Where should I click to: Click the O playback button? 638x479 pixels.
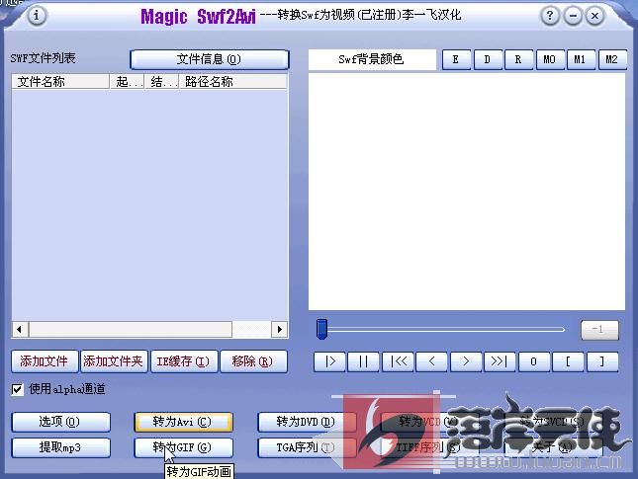(x=534, y=361)
